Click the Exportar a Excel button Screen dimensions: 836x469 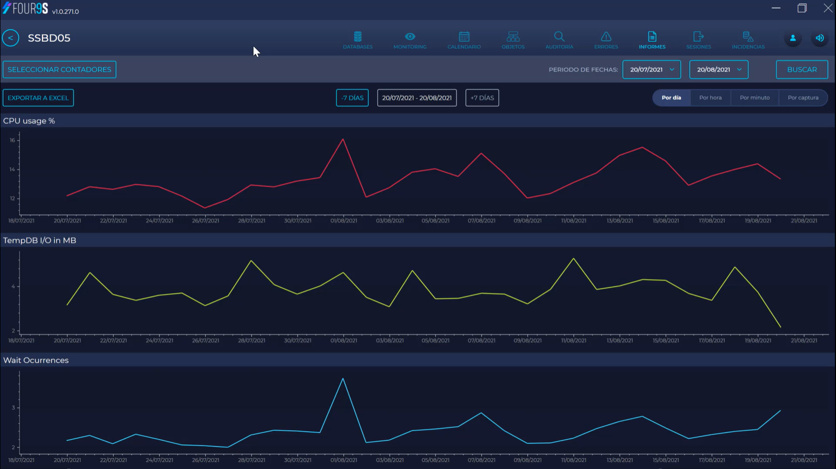pyautogui.click(x=38, y=98)
